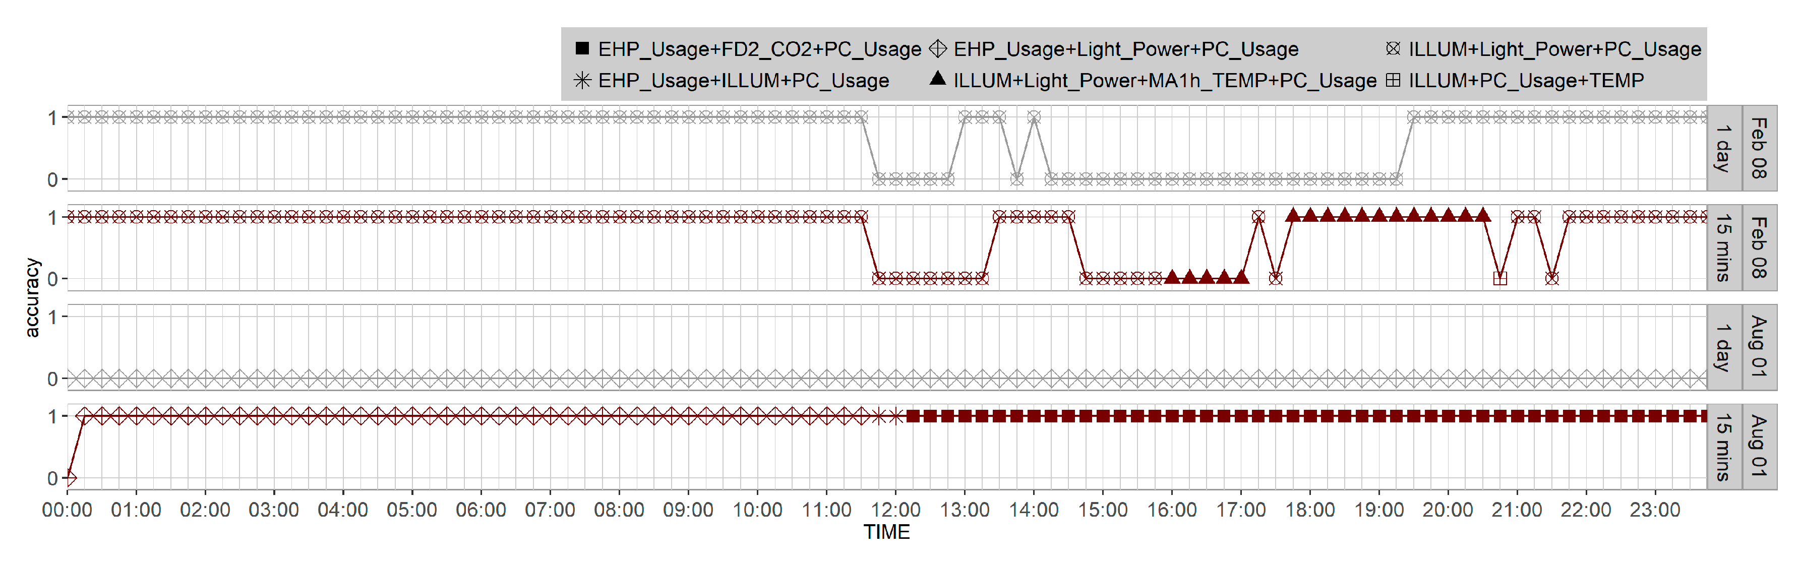Click the diamond-plus legend symbol for EHP_Usage+Light_Power+PC_Usage
Screen dimensions: 1802x562
[938, 48]
